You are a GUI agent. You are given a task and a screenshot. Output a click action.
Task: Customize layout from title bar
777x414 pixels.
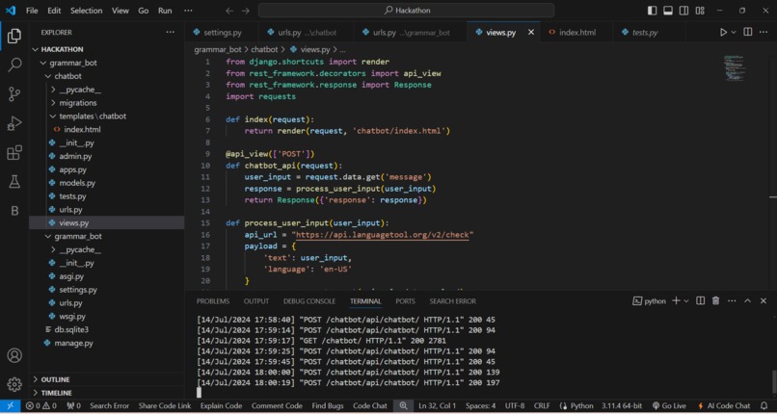coord(700,11)
